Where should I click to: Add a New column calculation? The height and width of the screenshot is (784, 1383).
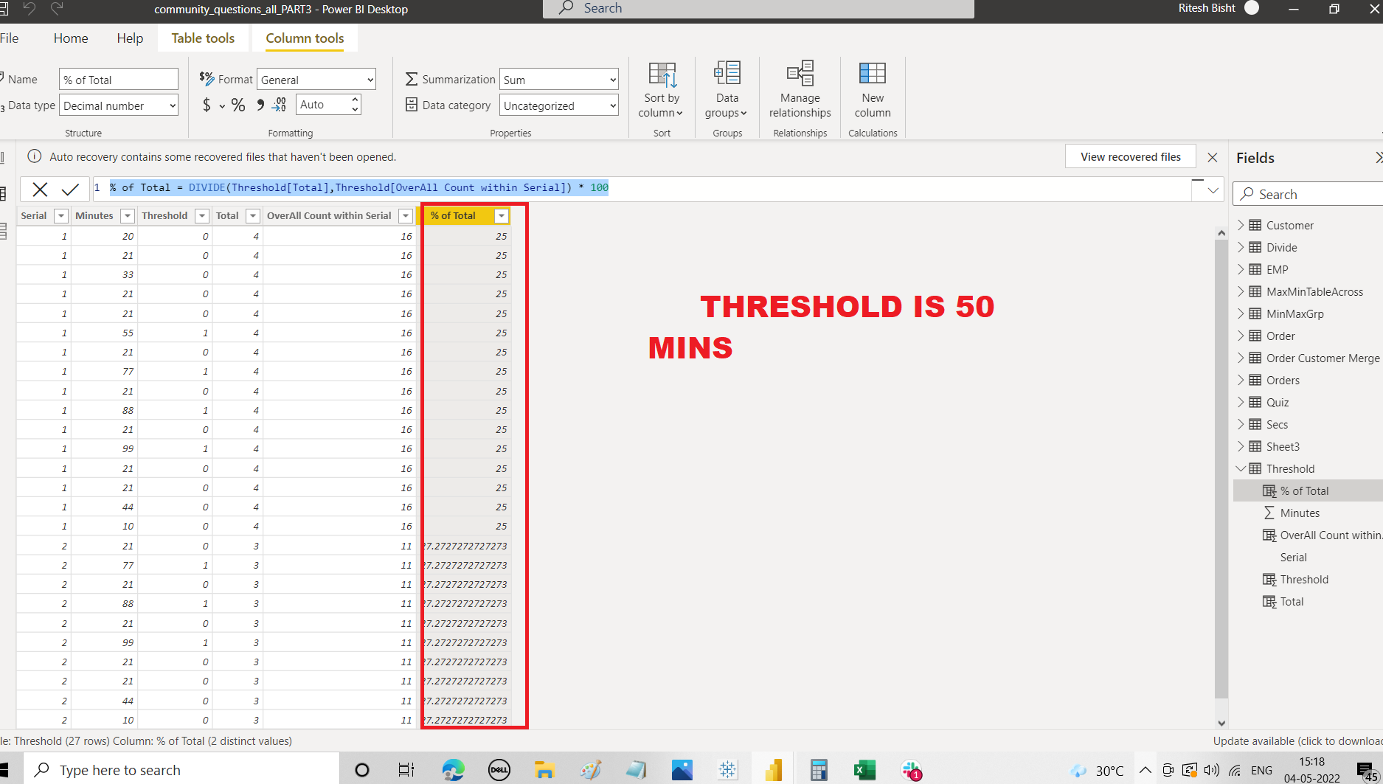click(x=873, y=89)
